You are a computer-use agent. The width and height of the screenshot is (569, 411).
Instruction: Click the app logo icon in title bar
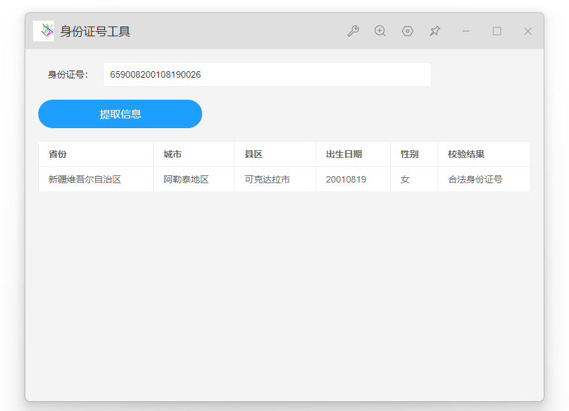tap(43, 31)
